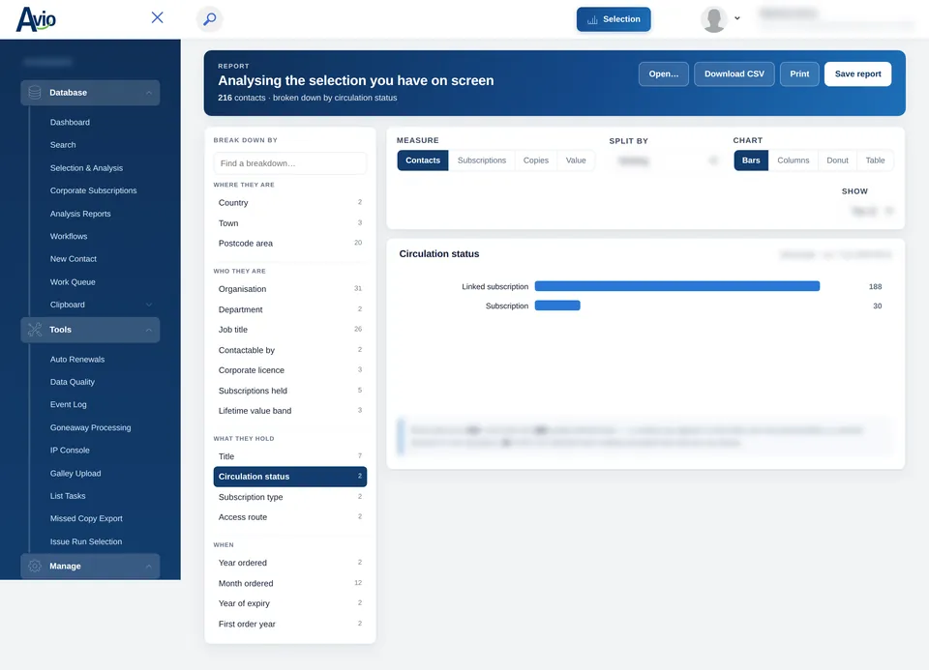Open Corporate Subscriptions in sidebar
929x670 pixels.
94,190
